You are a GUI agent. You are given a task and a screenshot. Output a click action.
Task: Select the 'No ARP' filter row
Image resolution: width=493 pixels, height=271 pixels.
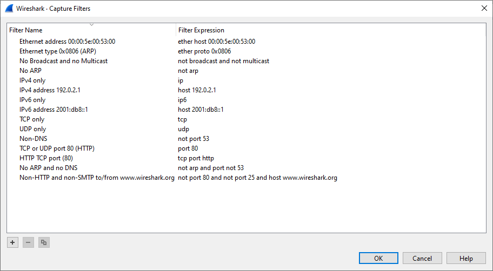[31, 71]
